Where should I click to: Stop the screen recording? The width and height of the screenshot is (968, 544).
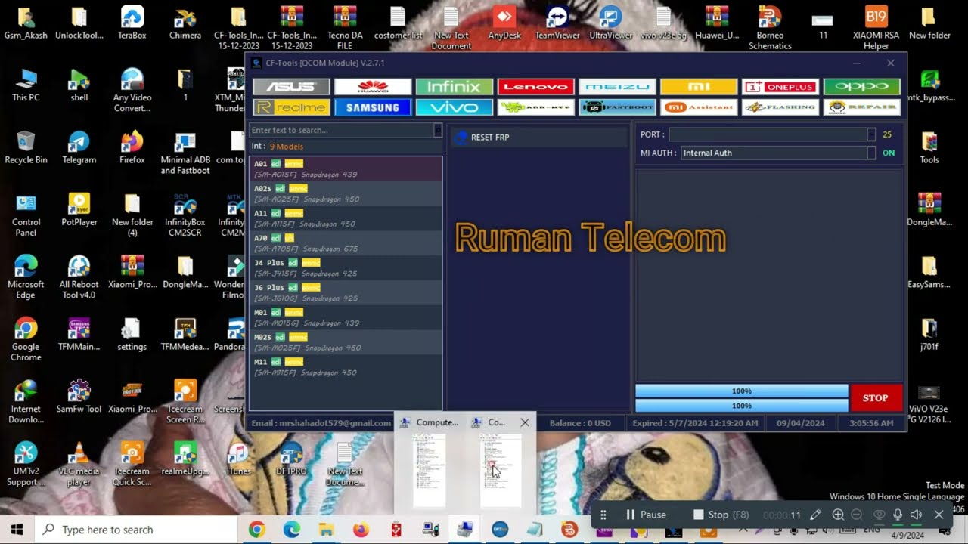point(721,515)
